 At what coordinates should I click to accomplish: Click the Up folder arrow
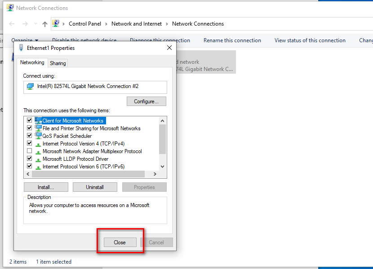45,24
